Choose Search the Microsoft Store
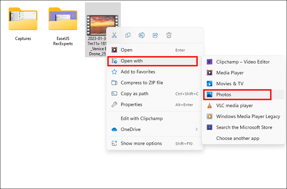 tap(244, 128)
